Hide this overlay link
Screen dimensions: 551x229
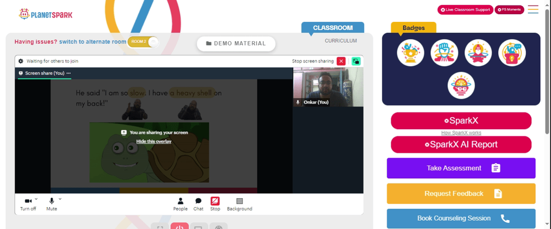154,142
